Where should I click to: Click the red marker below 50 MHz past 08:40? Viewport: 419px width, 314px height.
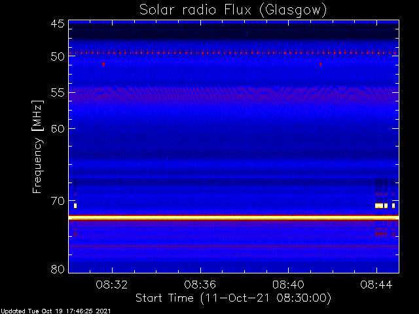320,64
